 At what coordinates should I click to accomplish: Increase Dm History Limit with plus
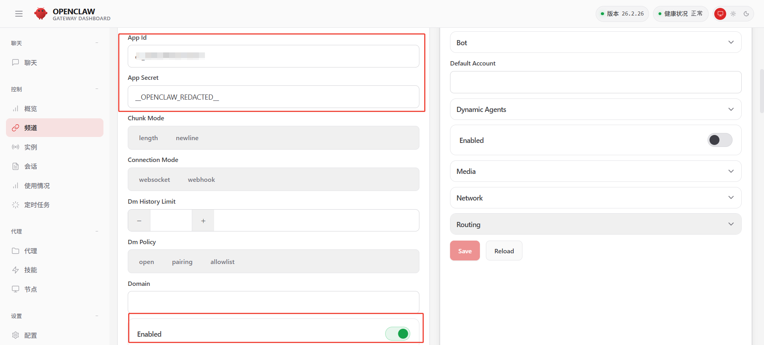pyautogui.click(x=203, y=221)
